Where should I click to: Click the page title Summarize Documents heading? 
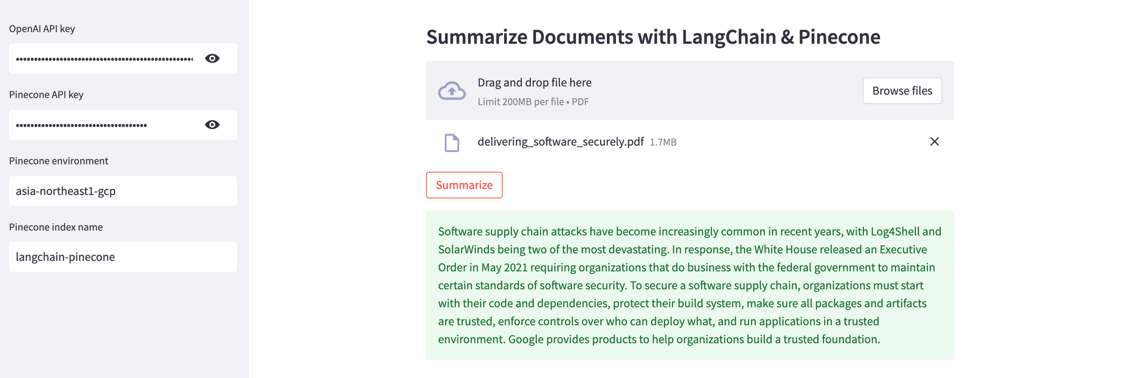653,37
